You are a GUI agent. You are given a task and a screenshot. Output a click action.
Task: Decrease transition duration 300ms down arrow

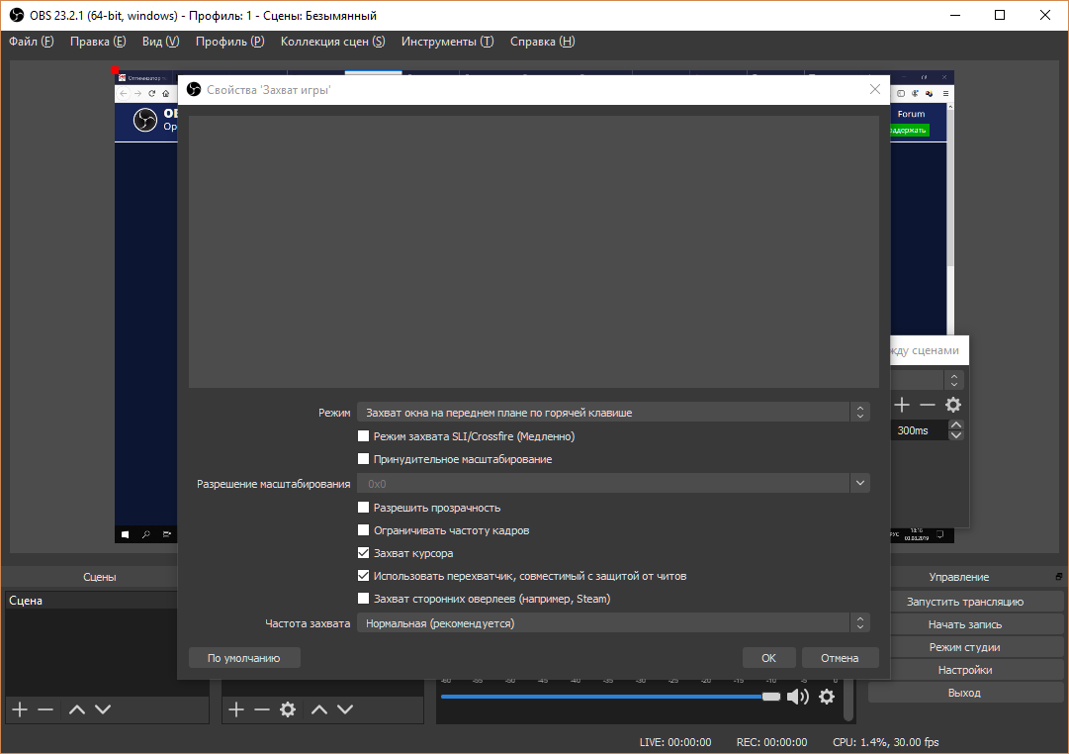(x=956, y=435)
